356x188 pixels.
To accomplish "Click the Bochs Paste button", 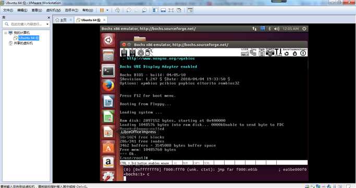I will coord(262,52).
